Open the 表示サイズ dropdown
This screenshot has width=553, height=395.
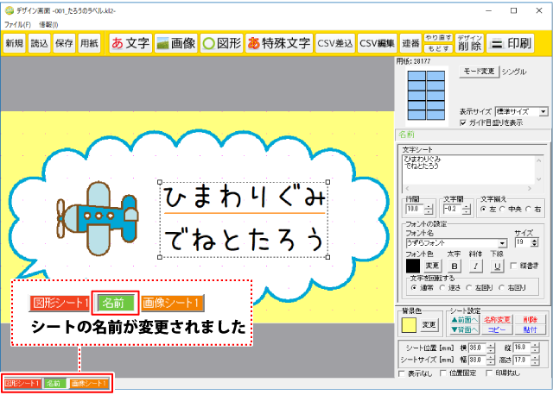[x=543, y=111]
